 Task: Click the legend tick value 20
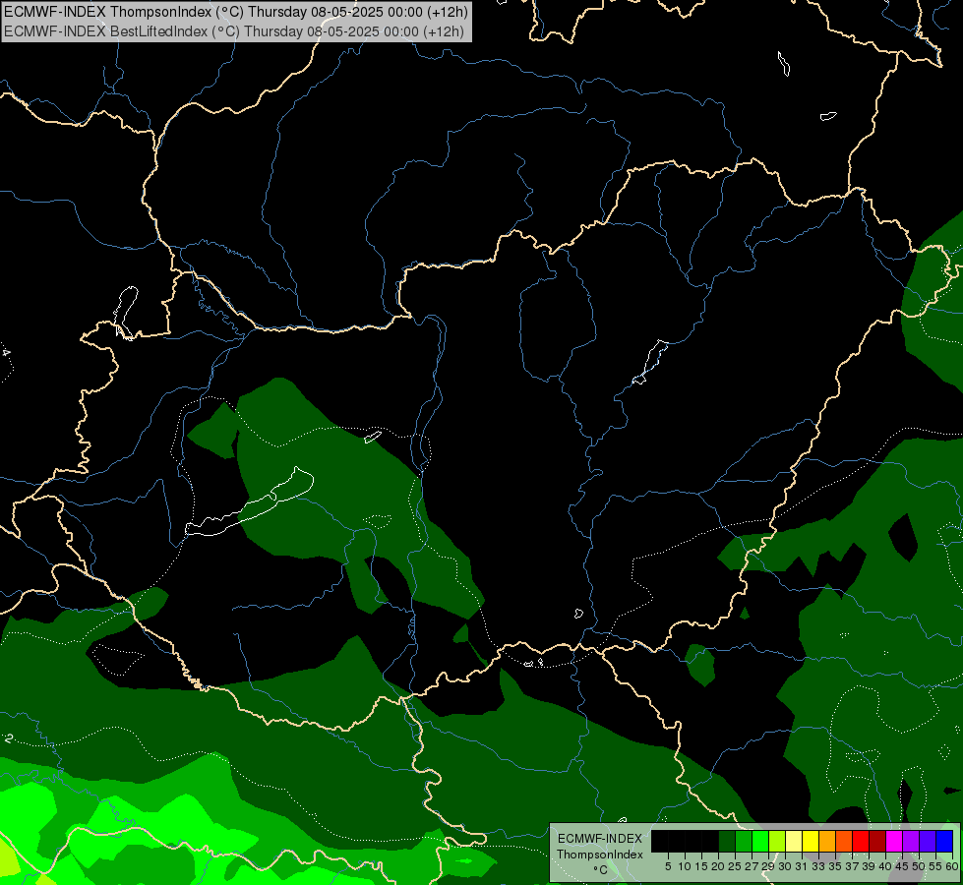click(718, 866)
